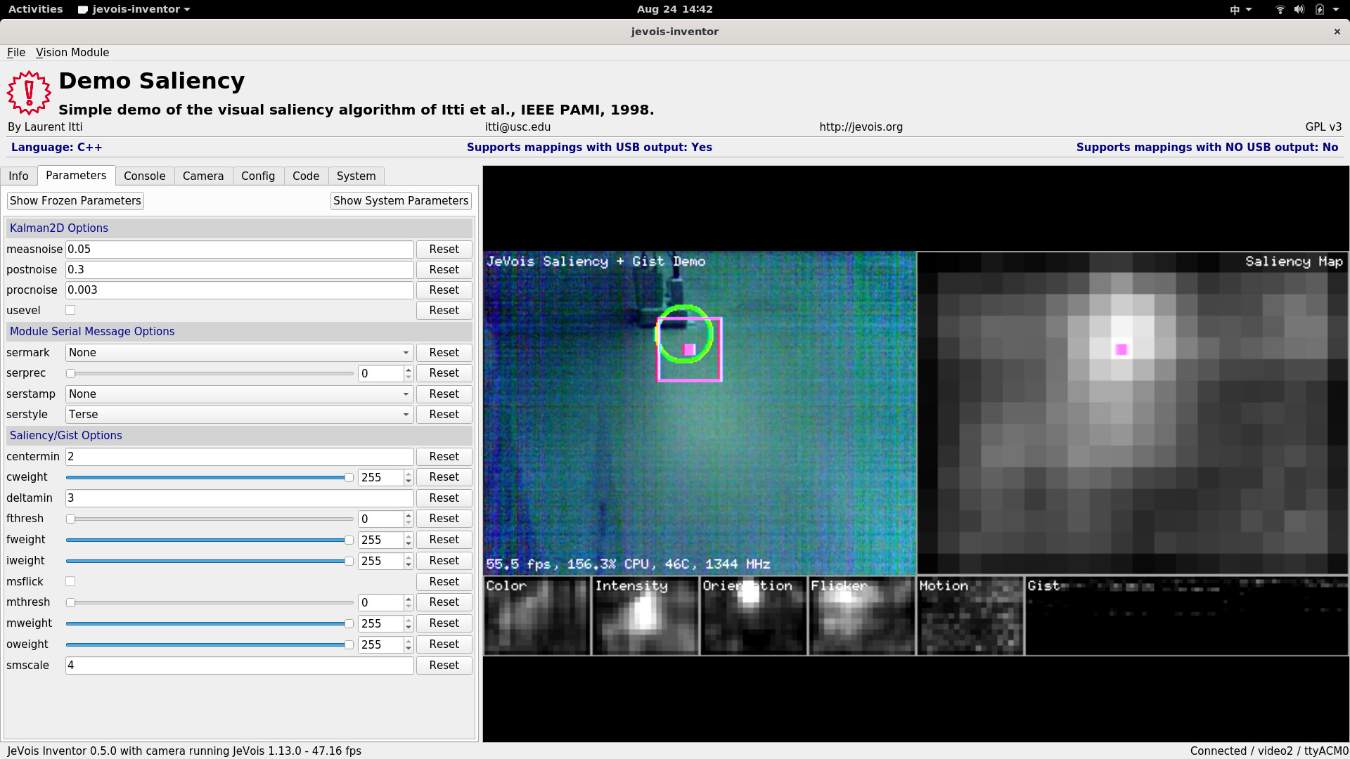Click the spin arrows next to cweight value

(409, 477)
